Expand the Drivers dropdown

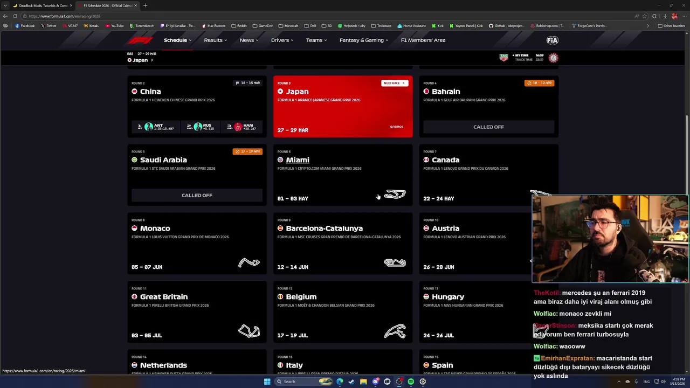282,40
